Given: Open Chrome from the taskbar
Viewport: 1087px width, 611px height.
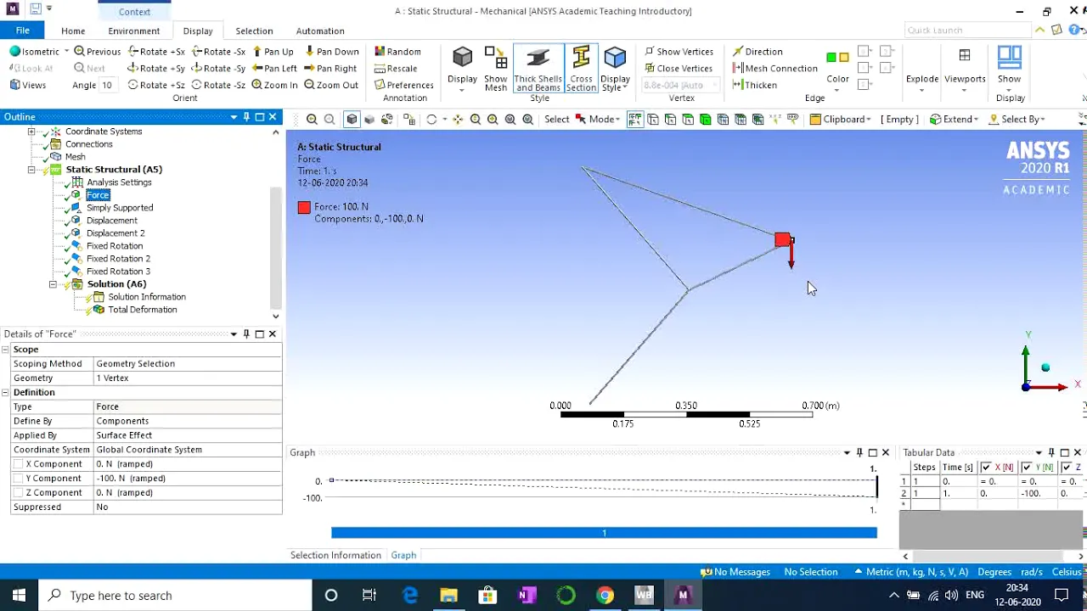Looking at the screenshot, I should click(x=605, y=596).
